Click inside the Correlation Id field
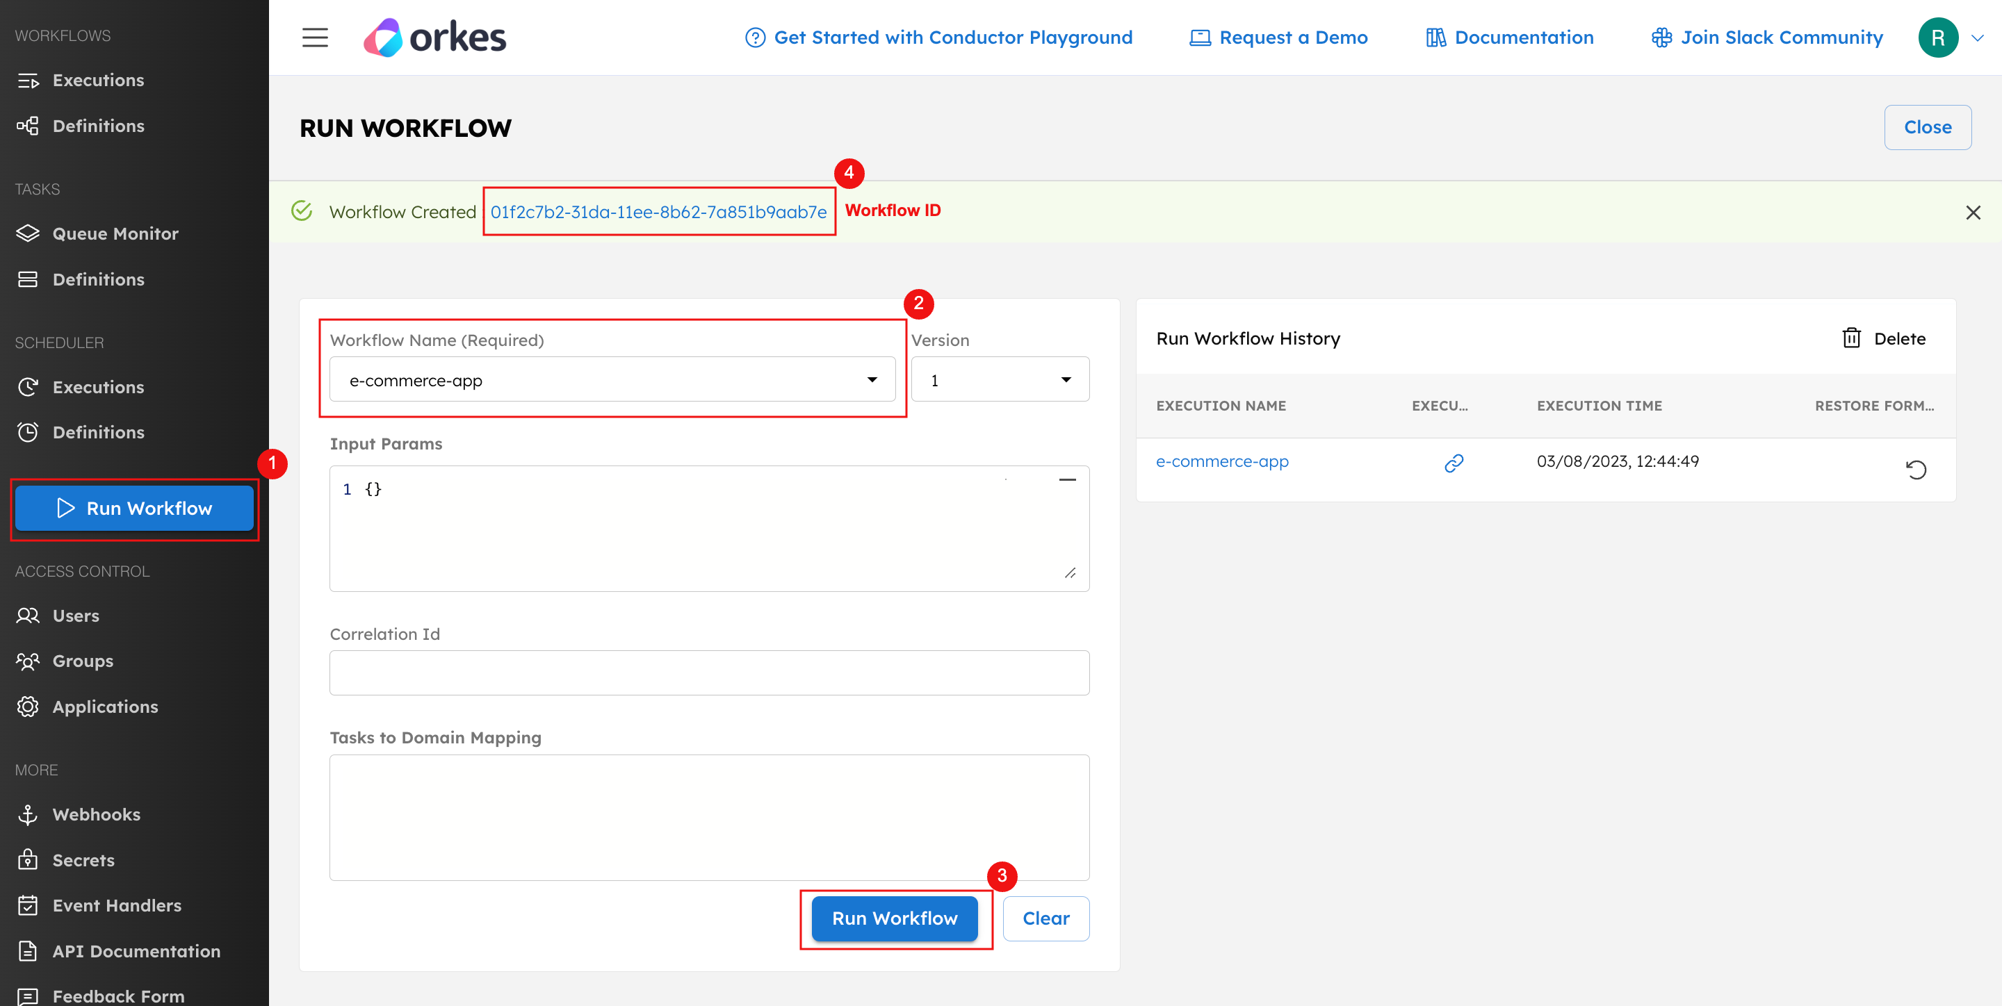 [x=708, y=672]
